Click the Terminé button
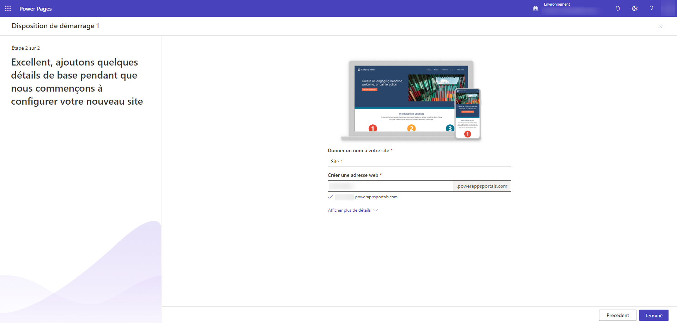The height and width of the screenshot is (323, 677). (654, 315)
